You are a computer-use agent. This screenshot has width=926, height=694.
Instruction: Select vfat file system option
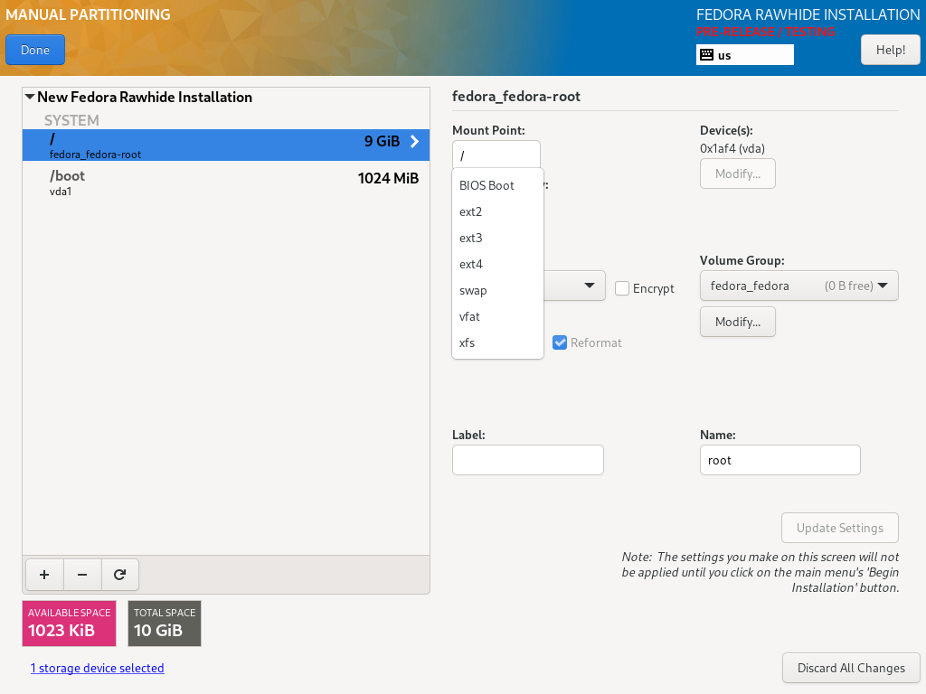(x=497, y=316)
